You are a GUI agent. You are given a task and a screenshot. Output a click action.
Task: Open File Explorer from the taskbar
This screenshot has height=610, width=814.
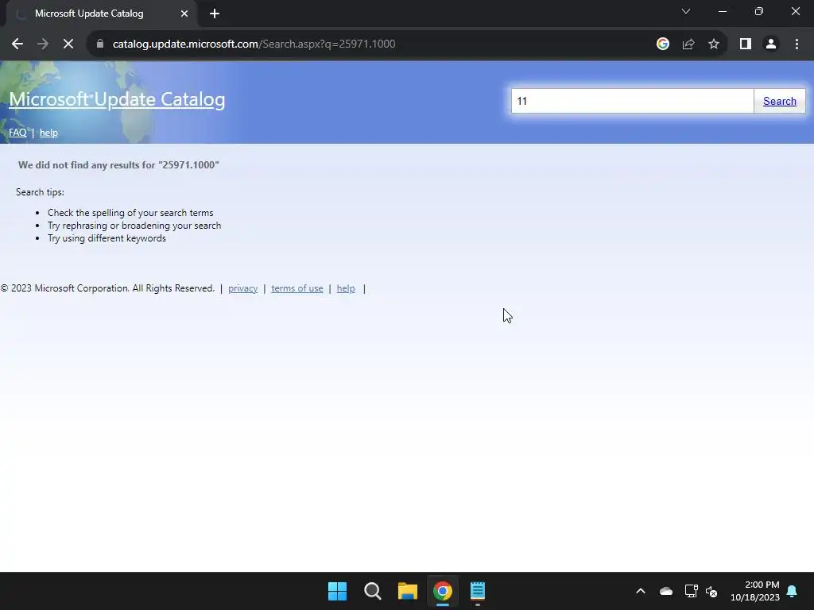coord(408,591)
